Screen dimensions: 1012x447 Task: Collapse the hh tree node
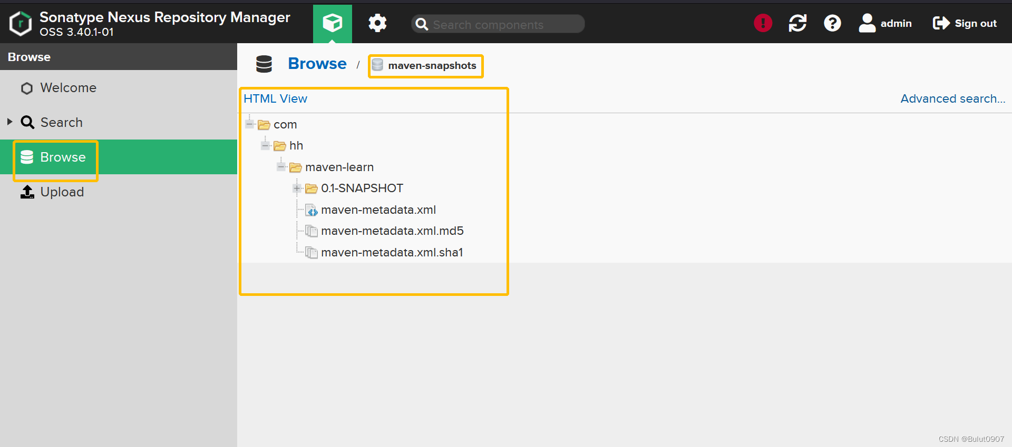[265, 145]
